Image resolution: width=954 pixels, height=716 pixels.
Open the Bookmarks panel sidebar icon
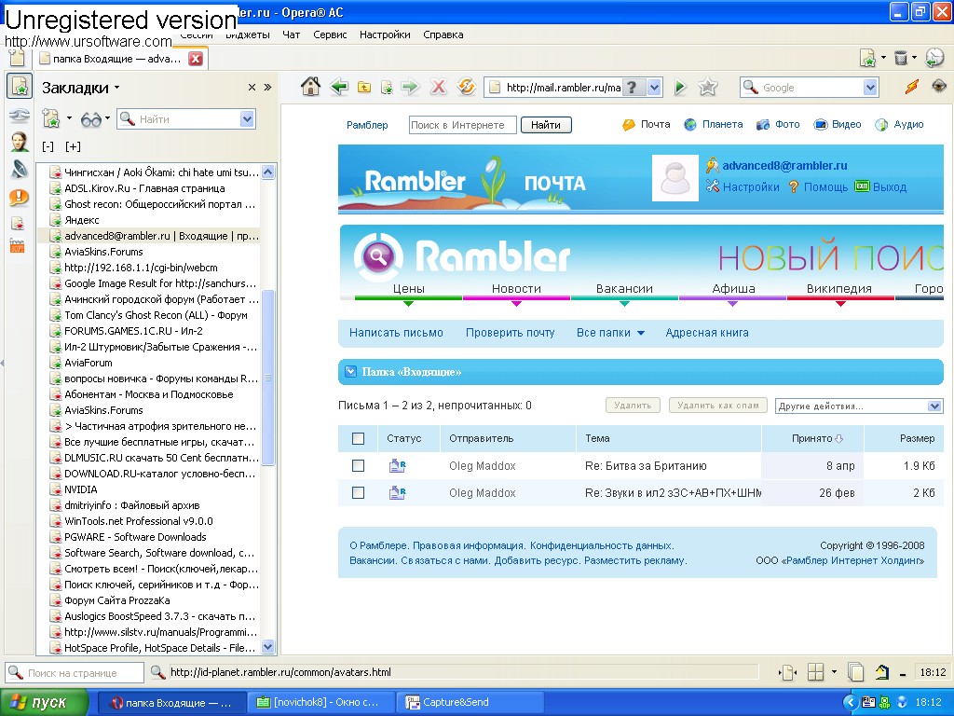pos(20,86)
